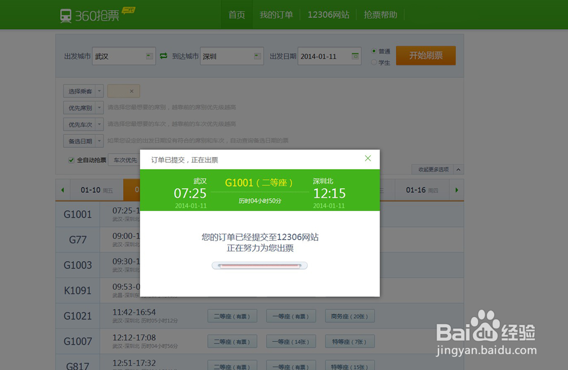The height and width of the screenshot is (370, 568).
Task: Collapse options via 收起更多选项
Action: coord(437,170)
